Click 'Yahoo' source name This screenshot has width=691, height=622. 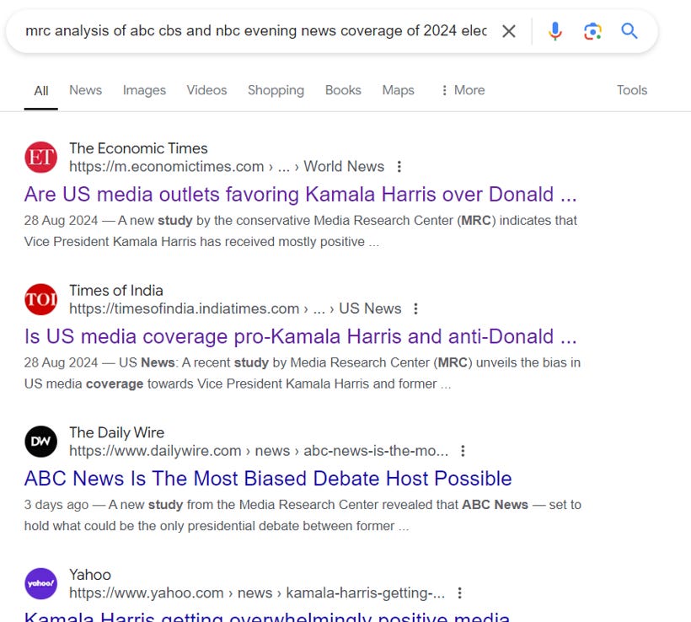tap(90, 575)
